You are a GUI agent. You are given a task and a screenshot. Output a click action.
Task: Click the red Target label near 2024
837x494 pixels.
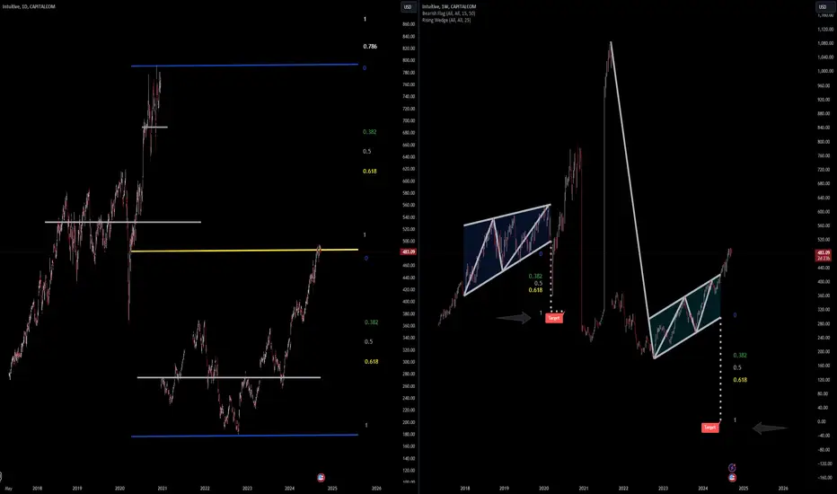coord(710,428)
